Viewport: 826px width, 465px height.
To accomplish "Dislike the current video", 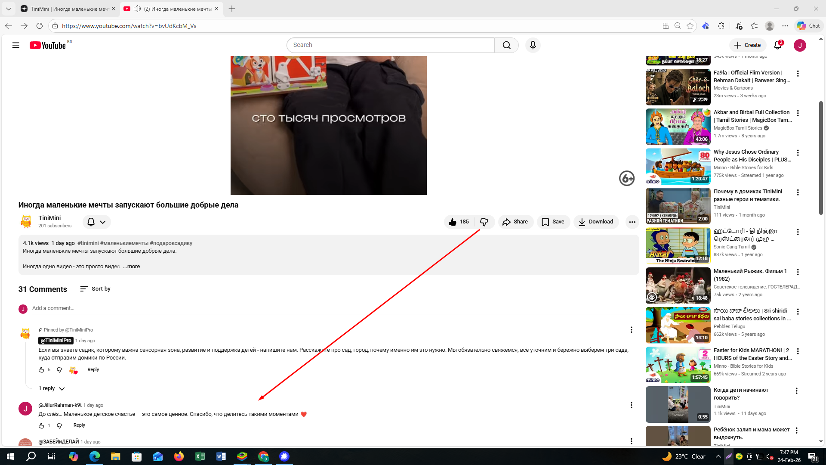I will 484,222.
